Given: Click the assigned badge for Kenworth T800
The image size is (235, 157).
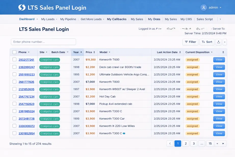Looking at the screenshot, I should (192, 82).
